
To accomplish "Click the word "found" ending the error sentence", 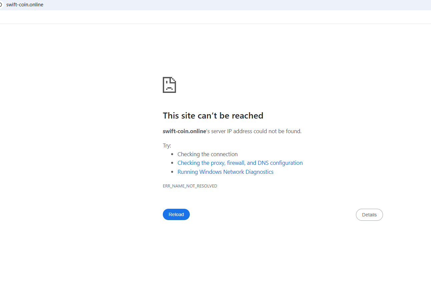I will click(293, 131).
